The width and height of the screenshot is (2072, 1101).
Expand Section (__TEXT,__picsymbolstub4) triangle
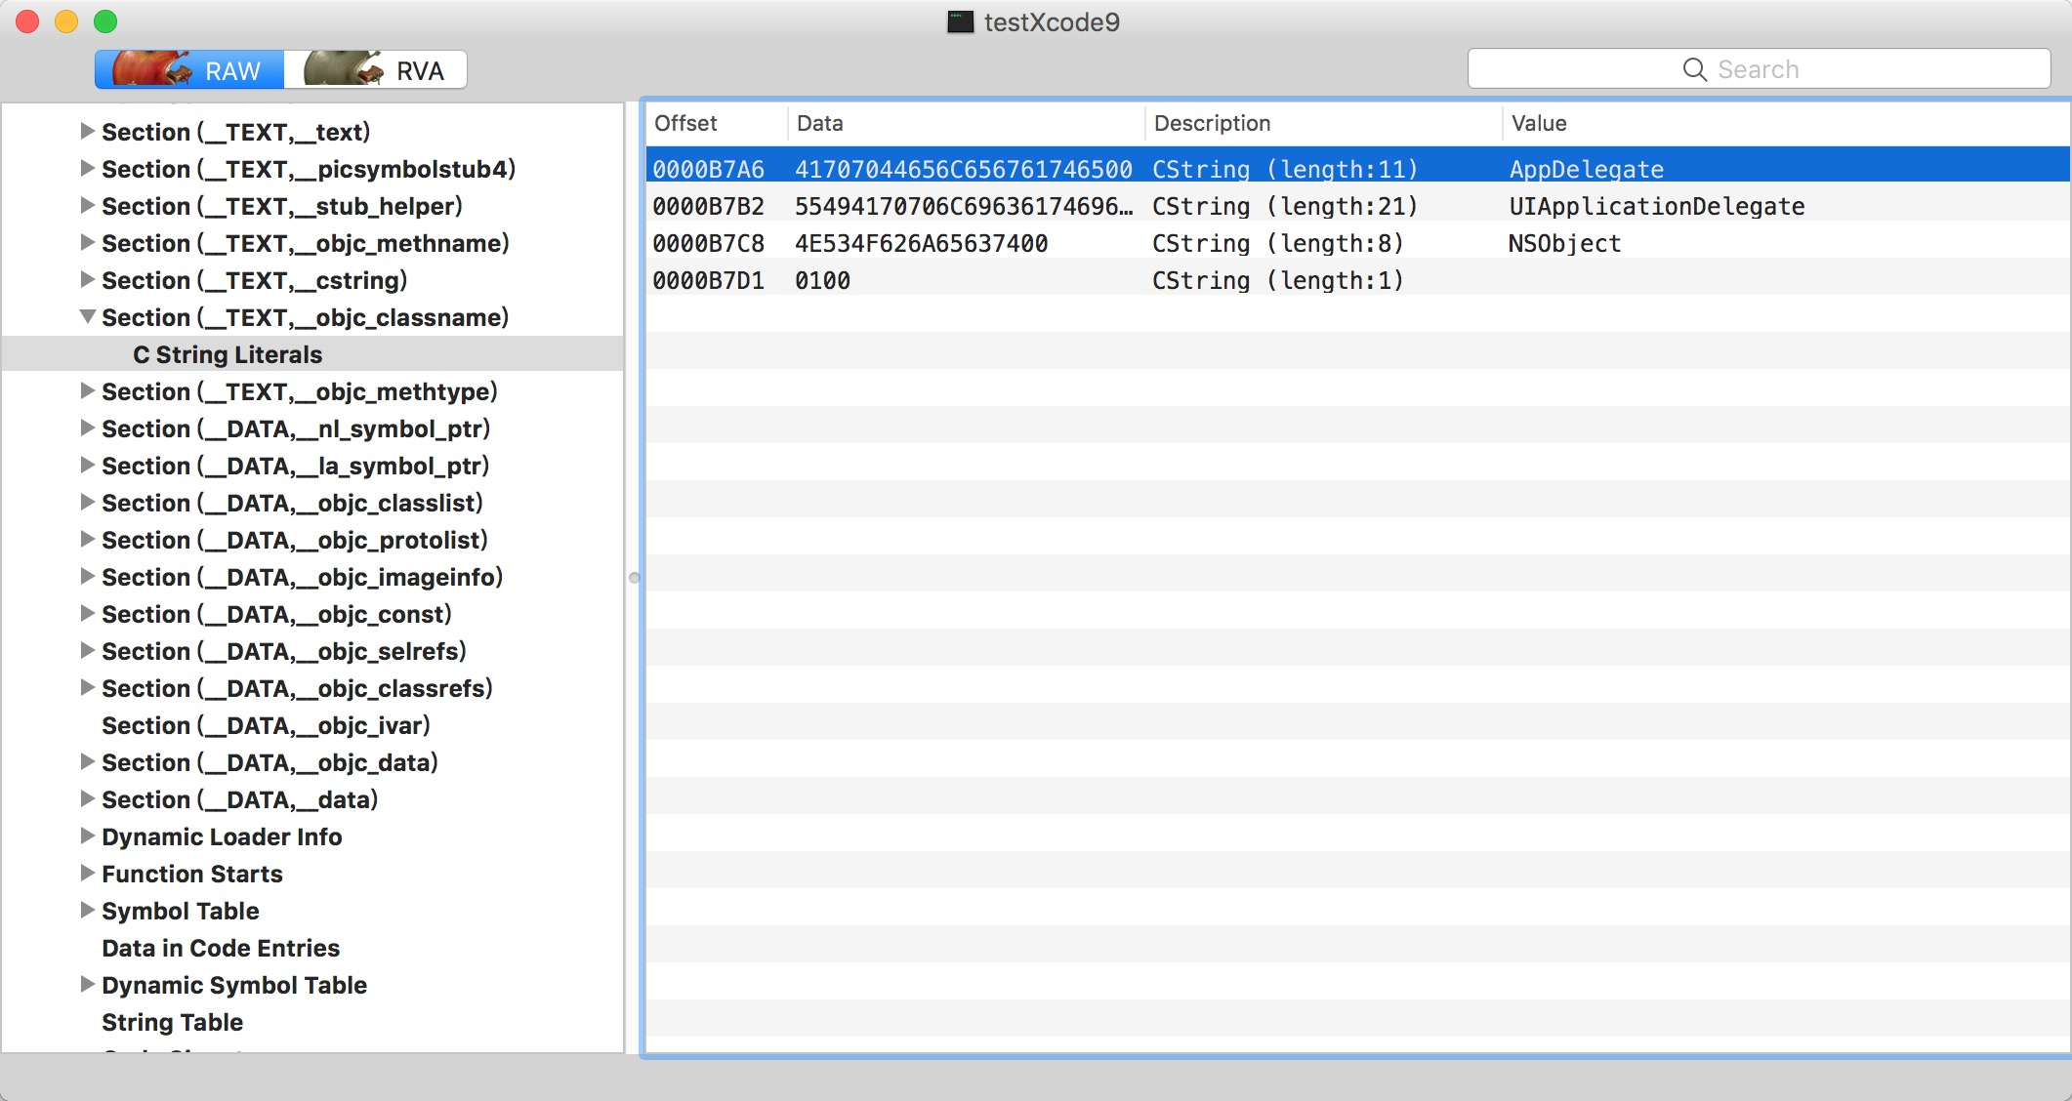pos(87,168)
